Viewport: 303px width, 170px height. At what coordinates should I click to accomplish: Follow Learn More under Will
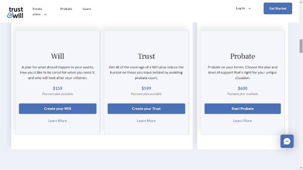pyautogui.click(x=58, y=121)
